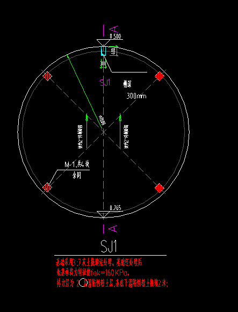238x312 pixels.
Task: Select the bottom magenta section mark A
Action: pyautogui.click(x=113, y=229)
